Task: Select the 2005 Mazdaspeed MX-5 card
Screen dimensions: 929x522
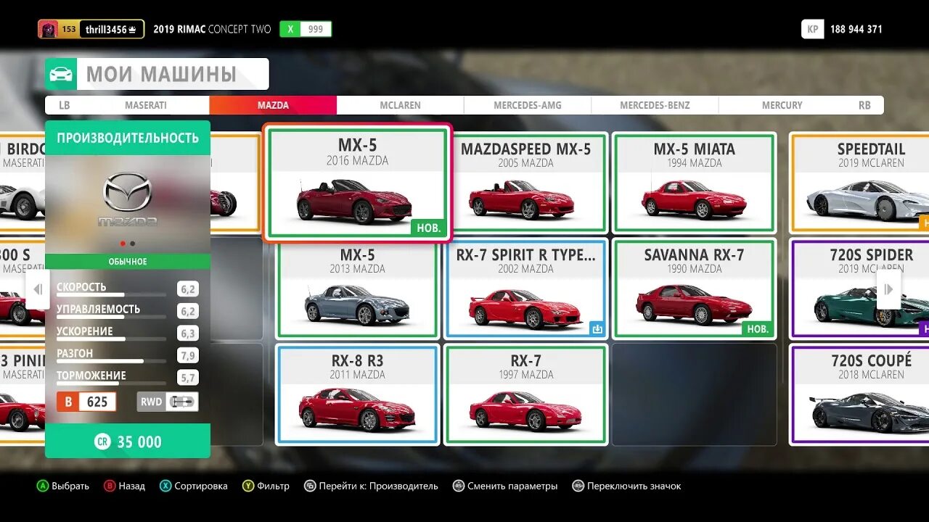Action: pyautogui.click(x=526, y=183)
